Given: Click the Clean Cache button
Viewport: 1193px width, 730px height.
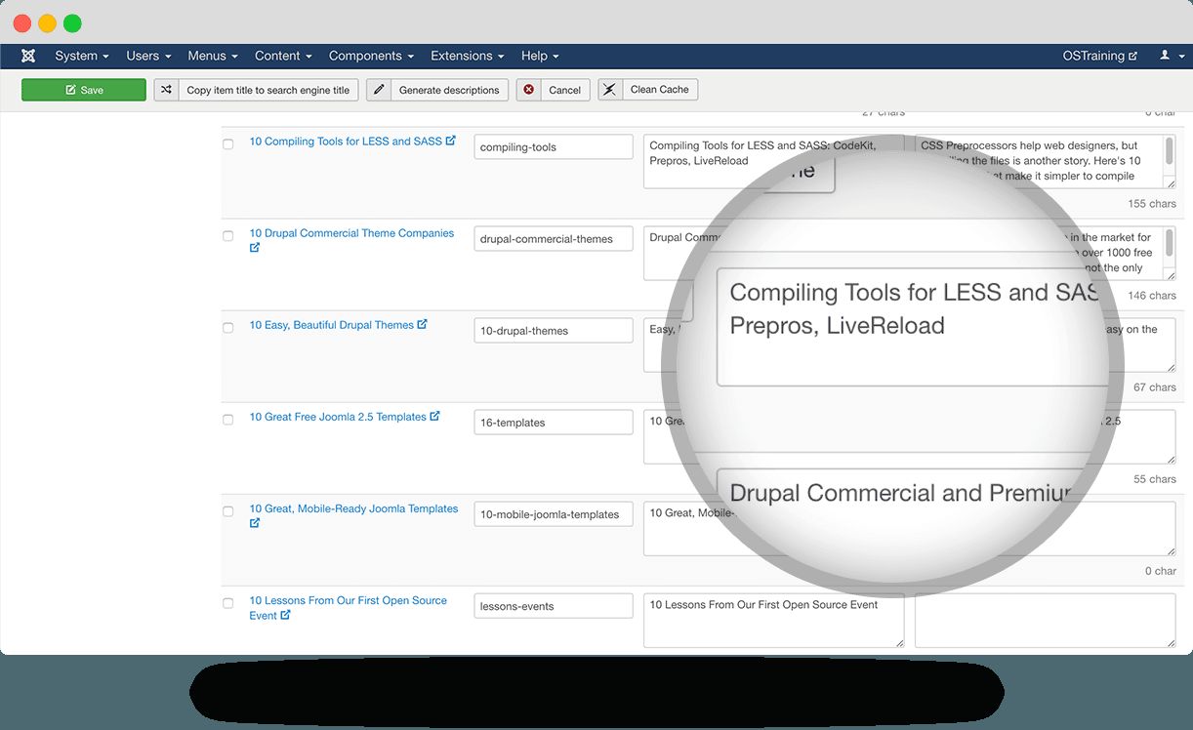Looking at the screenshot, I should coord(648,90).
